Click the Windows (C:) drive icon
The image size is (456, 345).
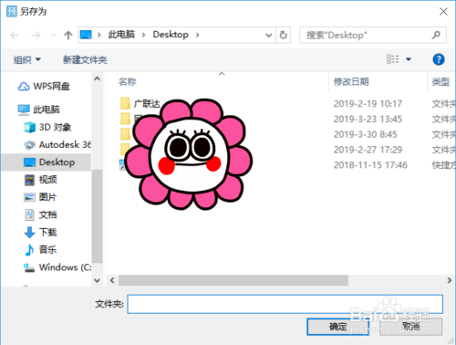pyautogui.click(x=29, y=267)
